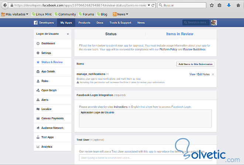Click the Analytics chart icon
This screenshot has height=165, width=244.
tap(38, 147)
